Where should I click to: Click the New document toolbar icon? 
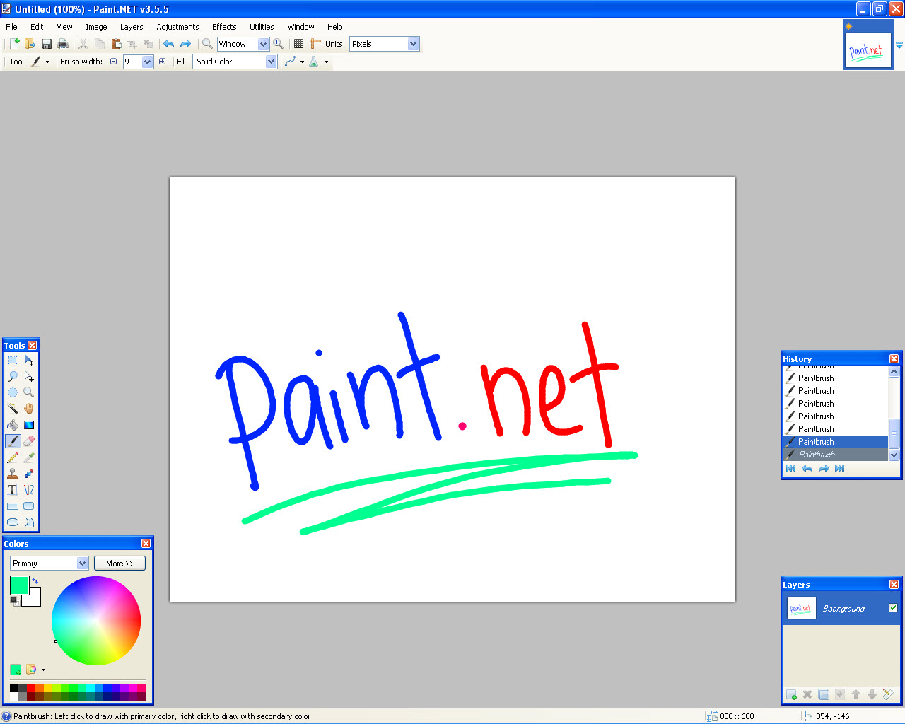tap(14, 44)
